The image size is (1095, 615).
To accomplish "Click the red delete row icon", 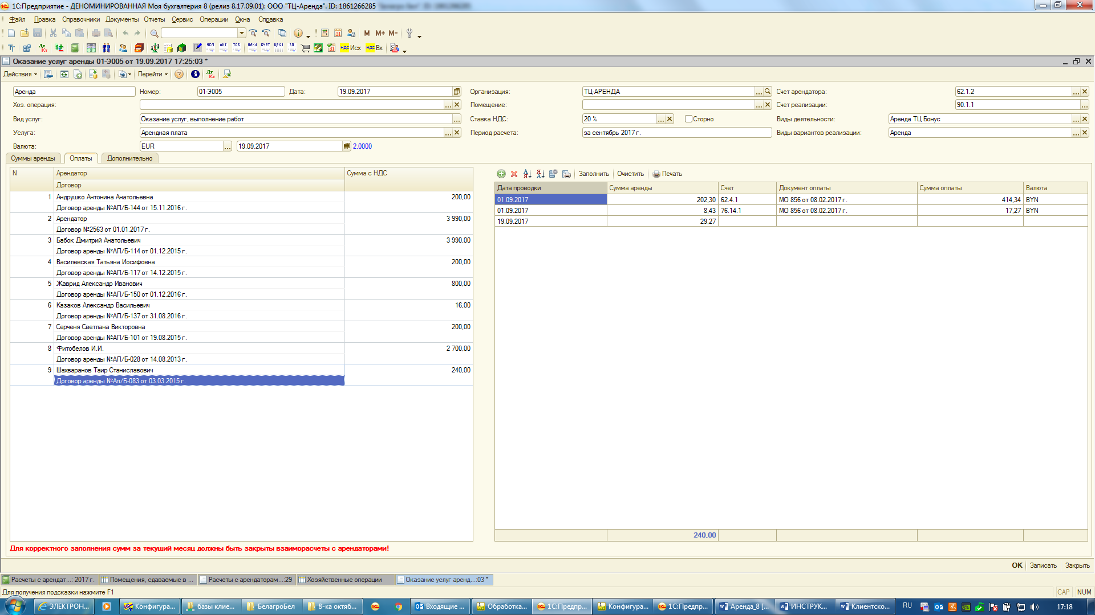I will [x=514, y=174].
